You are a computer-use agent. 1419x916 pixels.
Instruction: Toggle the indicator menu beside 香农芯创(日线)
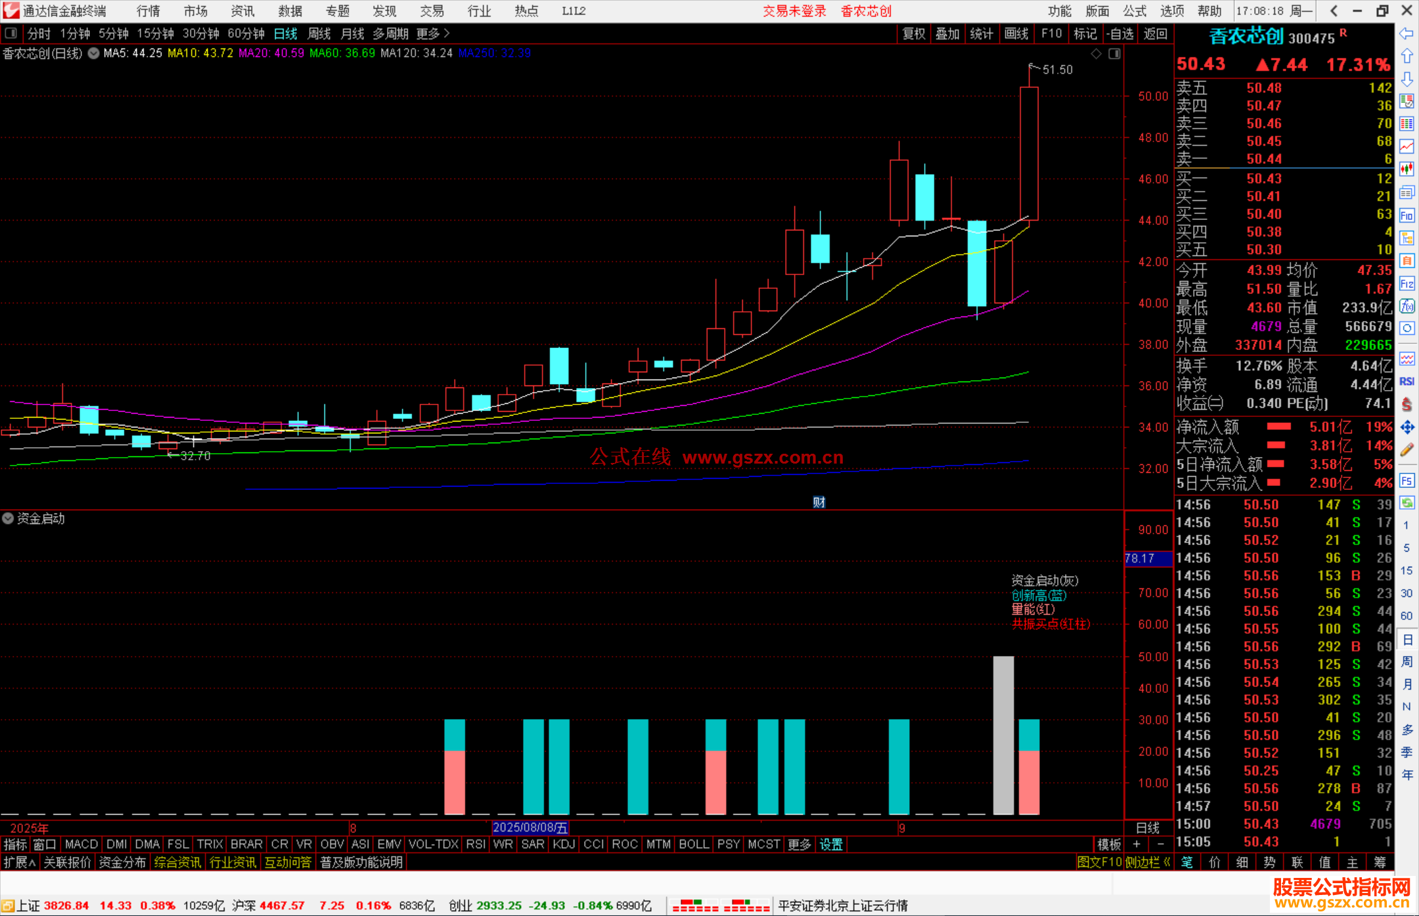[94, 53]
